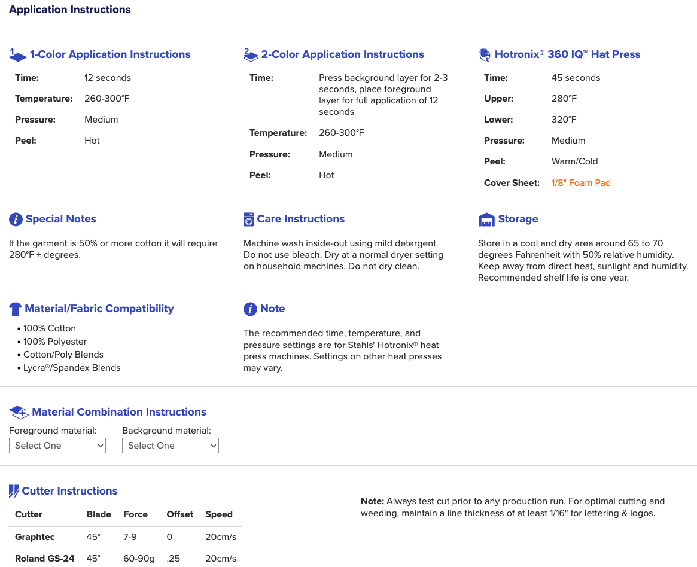Open the 1/8" Foam Pad link
Viewport: 697px width, 567px height.
[x=581, y=183]
